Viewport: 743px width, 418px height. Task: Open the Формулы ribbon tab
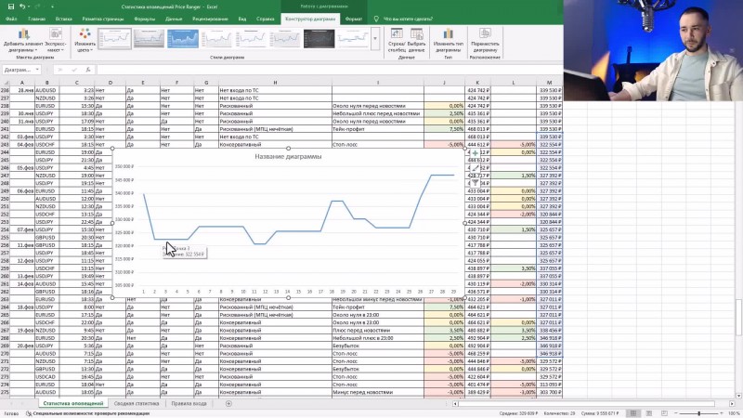[x=145, y=19]
